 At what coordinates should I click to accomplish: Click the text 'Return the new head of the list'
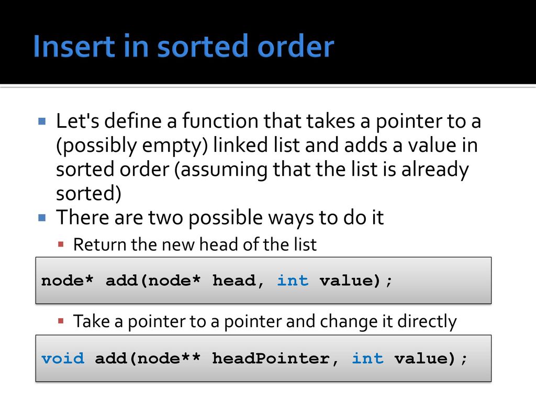click(x=195, y=244)
